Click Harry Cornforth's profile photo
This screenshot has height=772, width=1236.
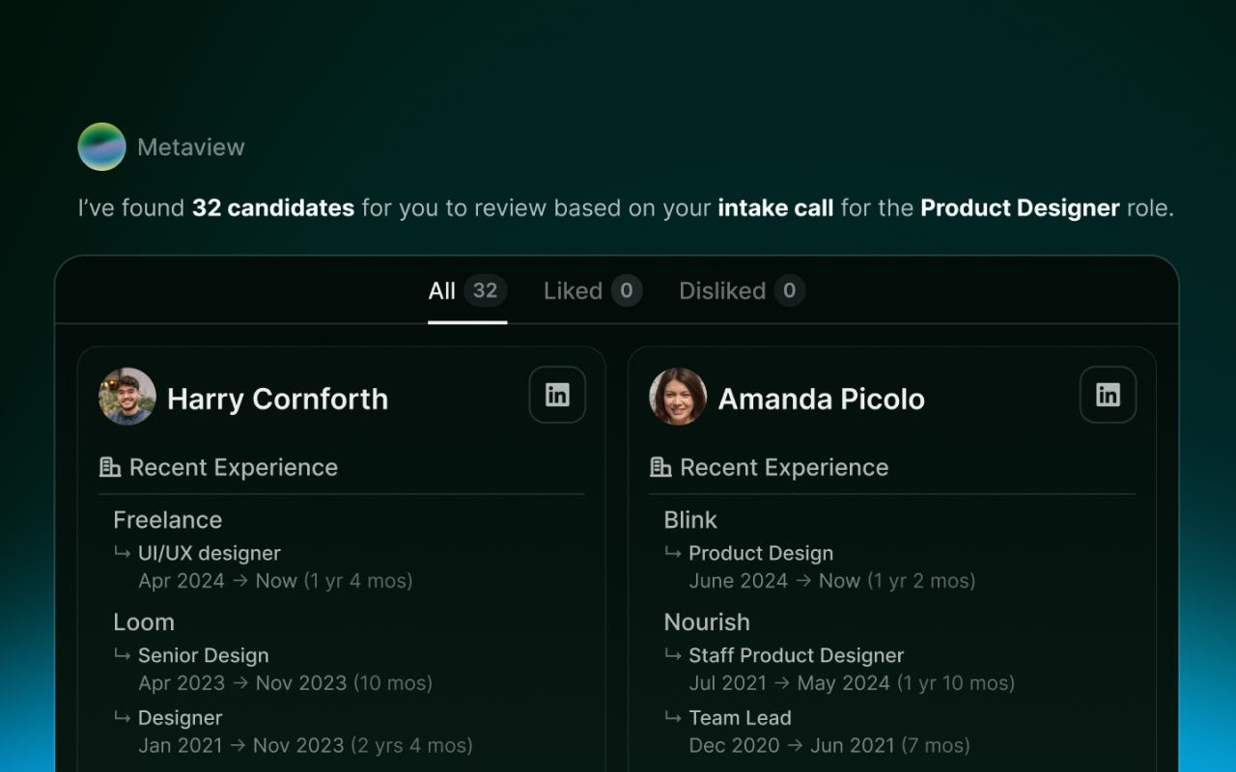127,397
